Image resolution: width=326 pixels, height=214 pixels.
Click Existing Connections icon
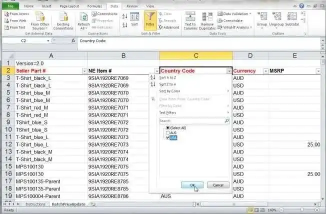[x=63, y=21]
